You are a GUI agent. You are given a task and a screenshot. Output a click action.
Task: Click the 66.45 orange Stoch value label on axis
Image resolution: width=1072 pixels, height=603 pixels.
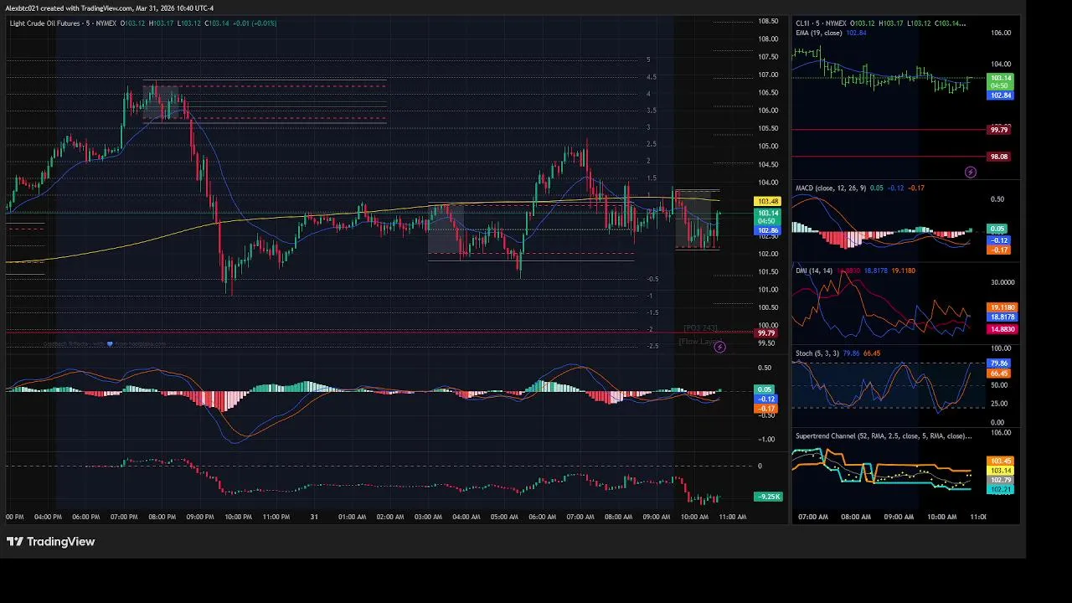tap(999, 374)
